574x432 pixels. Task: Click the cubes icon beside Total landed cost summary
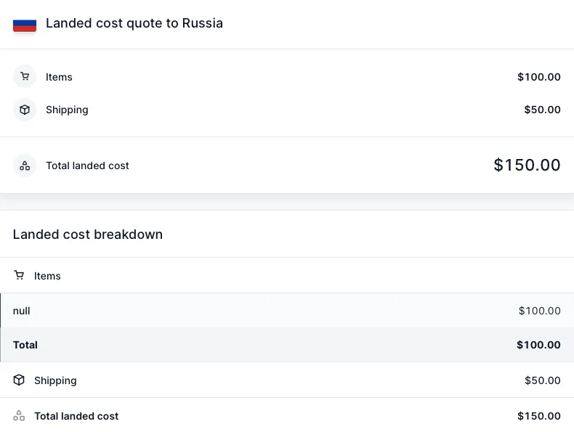click(x=25, y=166)
